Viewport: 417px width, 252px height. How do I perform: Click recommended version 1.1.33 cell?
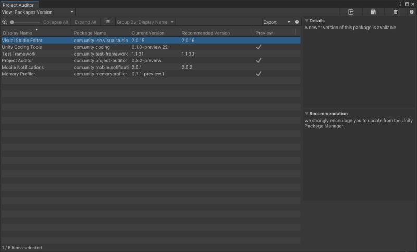[188, 54]
